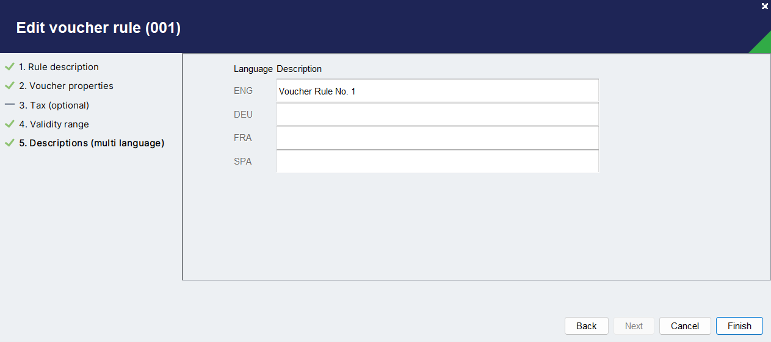This screenshot has height=342, width=771.
Task: Switch to step 4. Validity range
Action: (54, 124)
